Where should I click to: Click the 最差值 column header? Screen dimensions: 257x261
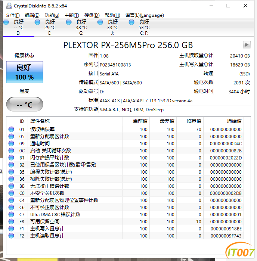163,121
